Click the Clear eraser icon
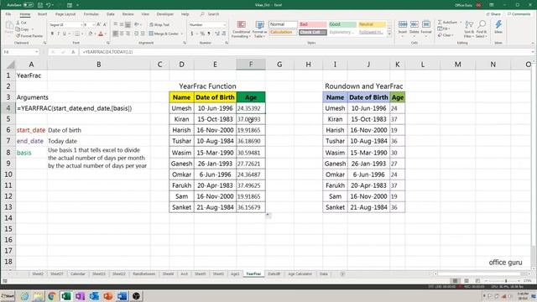This screenshot has width=537, height=302. 440,35
